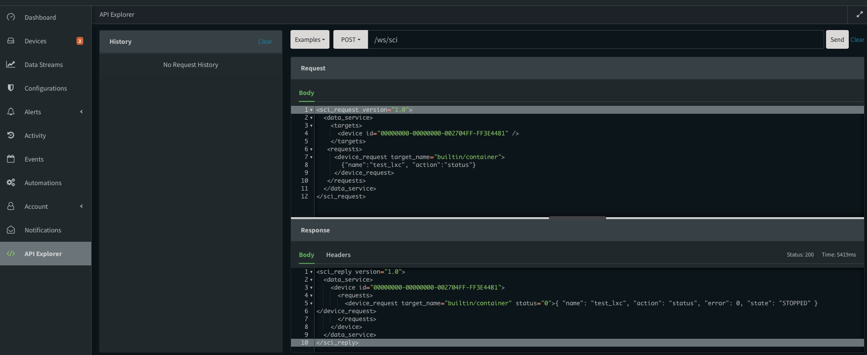Click the /ws/sci URL input field

point(596,39)
